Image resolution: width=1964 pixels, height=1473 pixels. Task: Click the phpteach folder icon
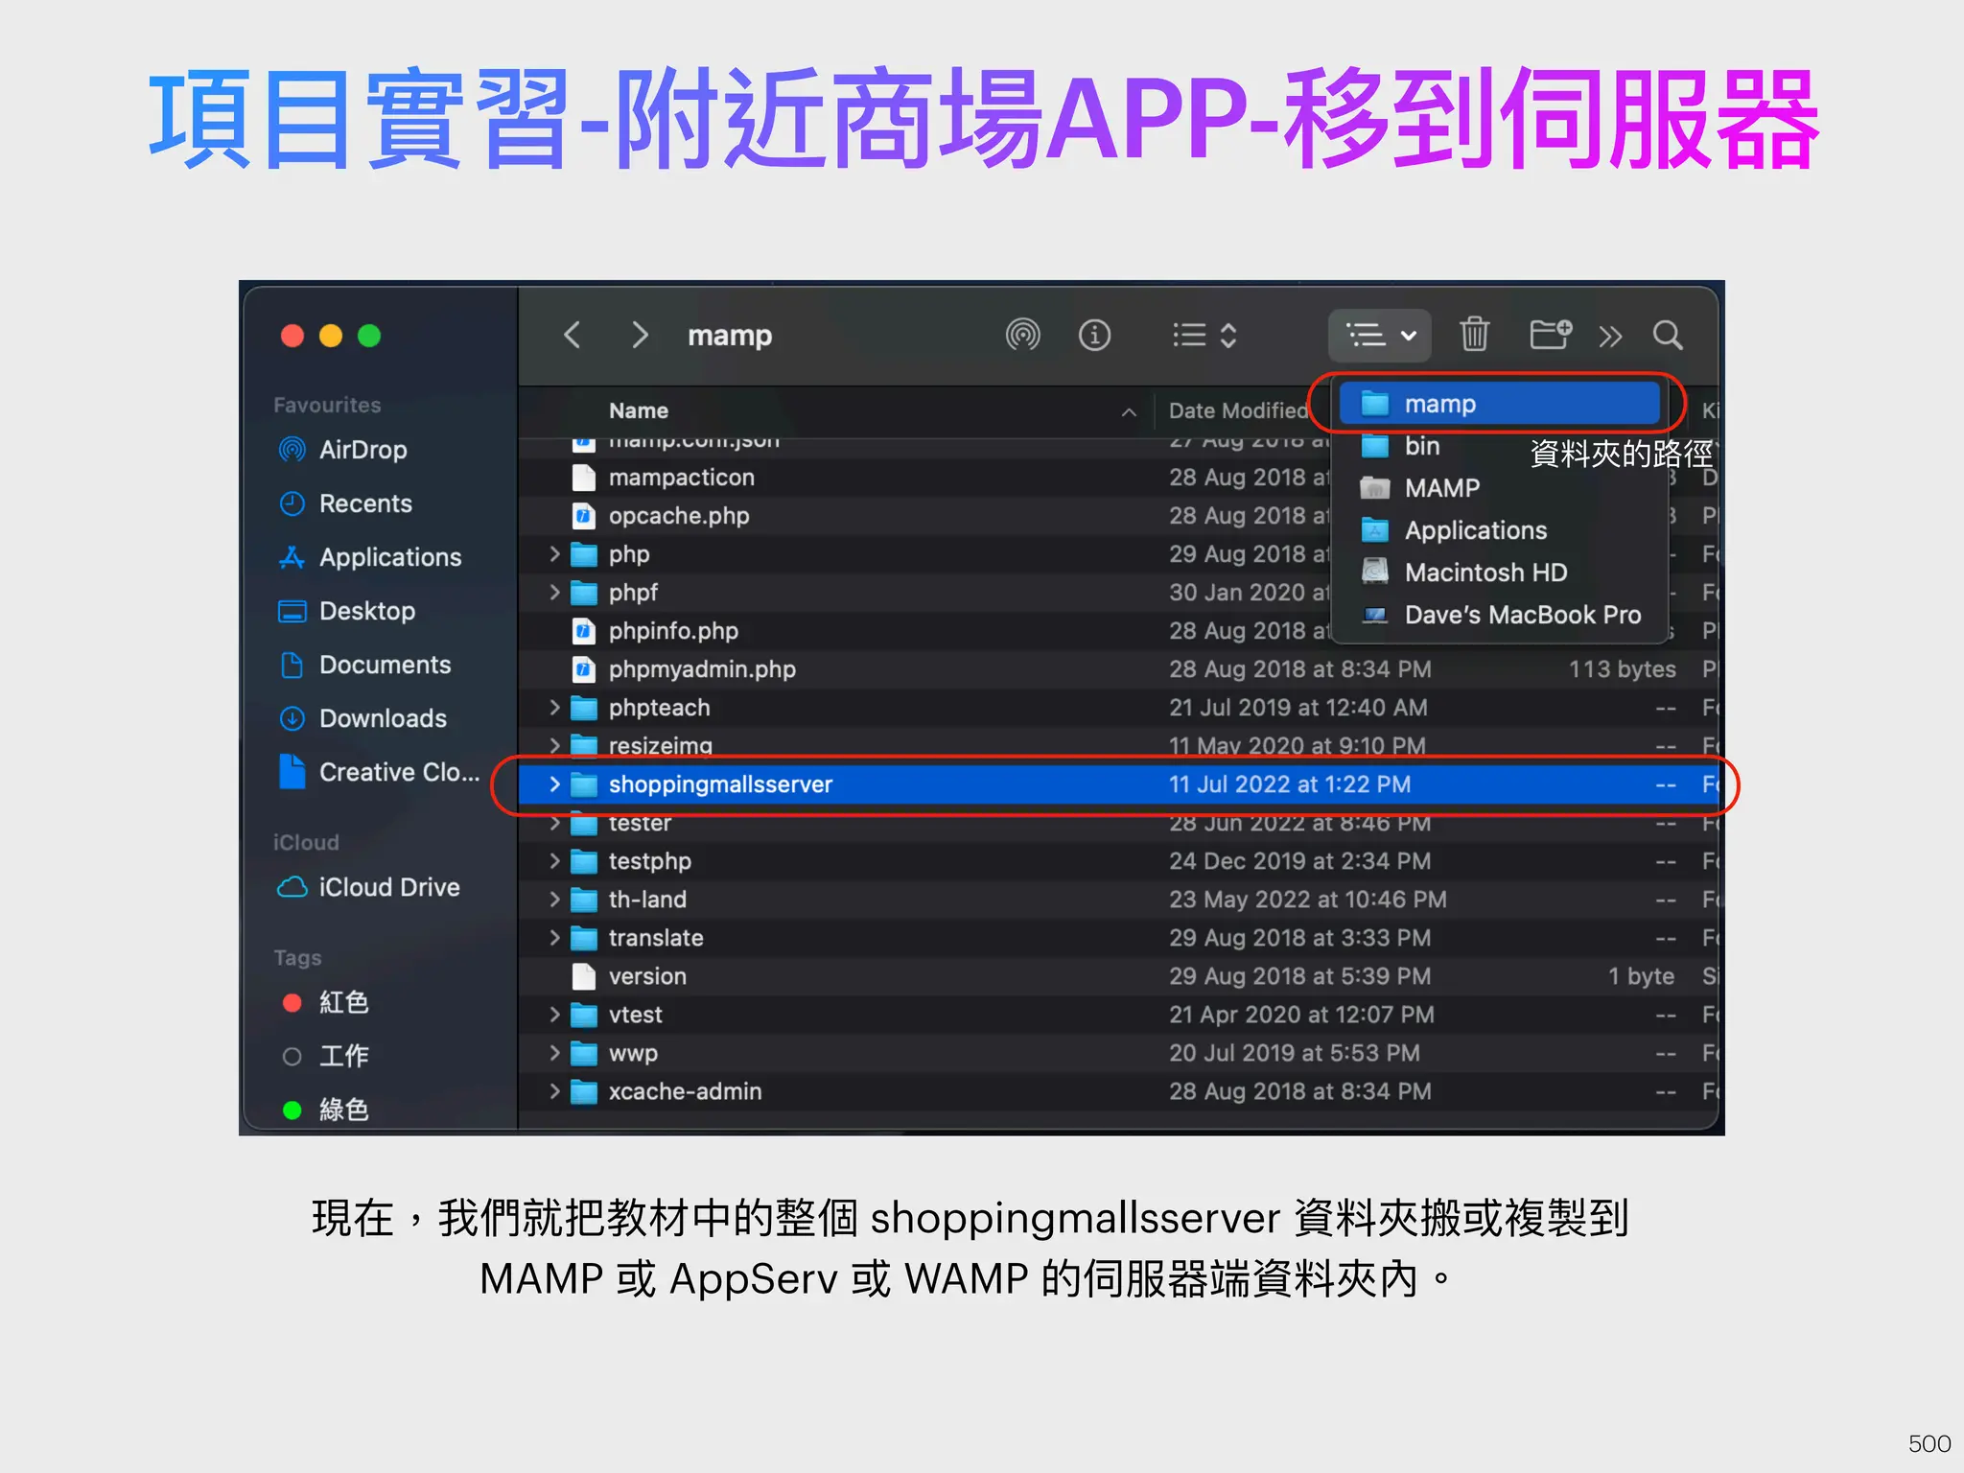[x=584, y=708]
